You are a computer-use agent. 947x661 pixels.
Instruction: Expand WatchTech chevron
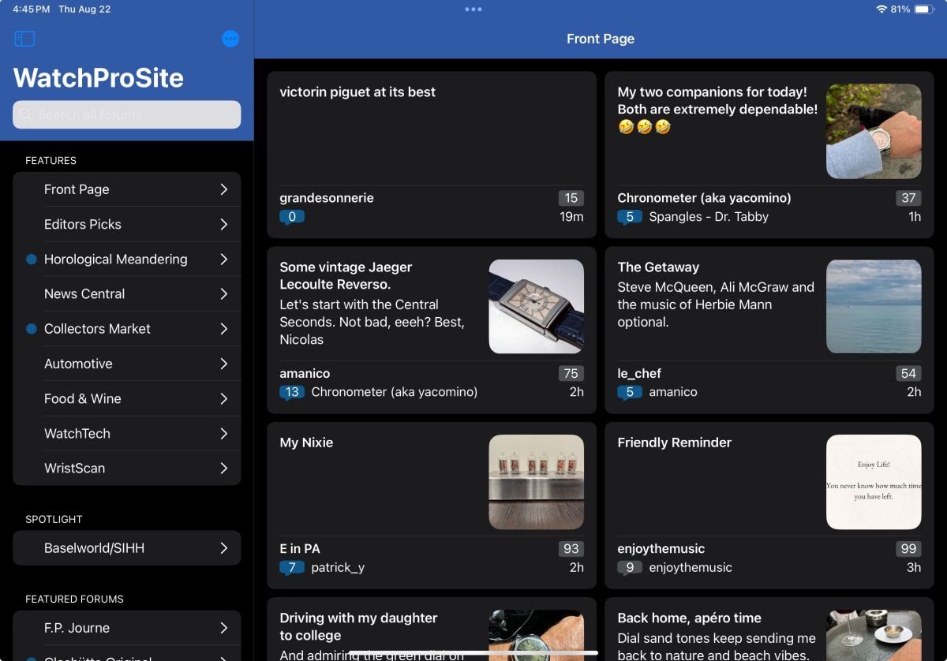click(224, 433)
